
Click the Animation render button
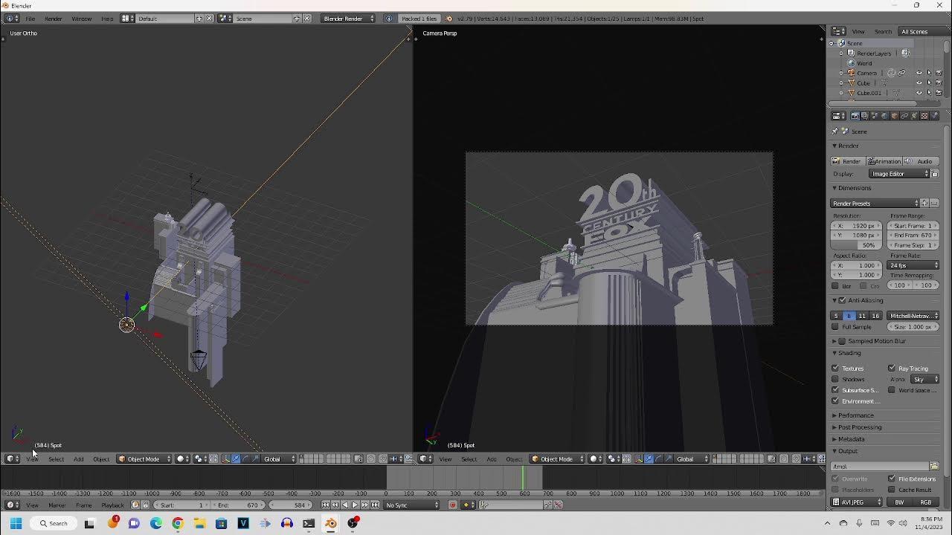pyautogui.click(x=884, y=161)
